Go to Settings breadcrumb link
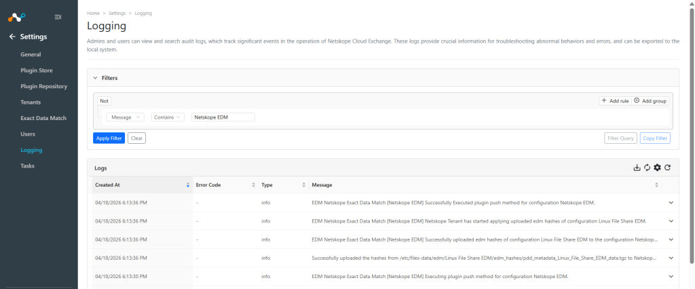695x289 pixels. tap(117, 14)
